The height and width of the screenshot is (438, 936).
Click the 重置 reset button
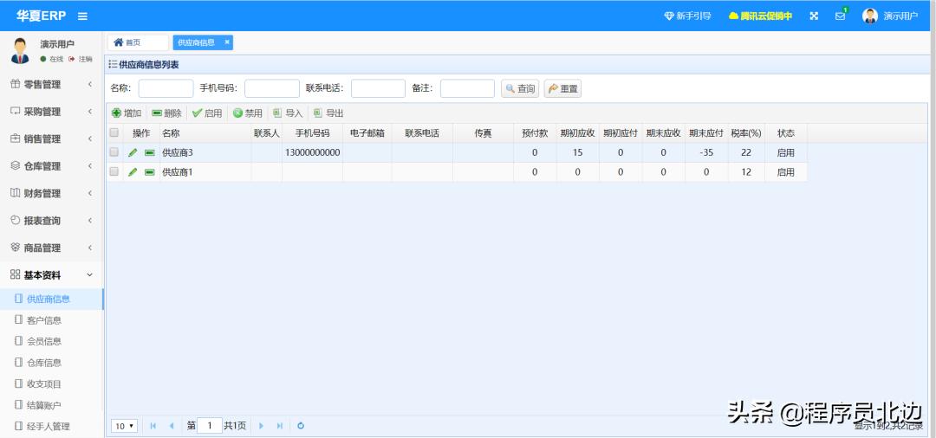[562, 89]
